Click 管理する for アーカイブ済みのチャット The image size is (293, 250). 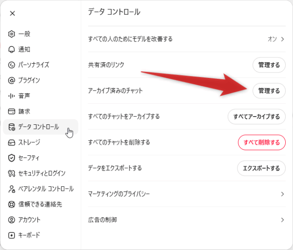click(x=269, y=91)
